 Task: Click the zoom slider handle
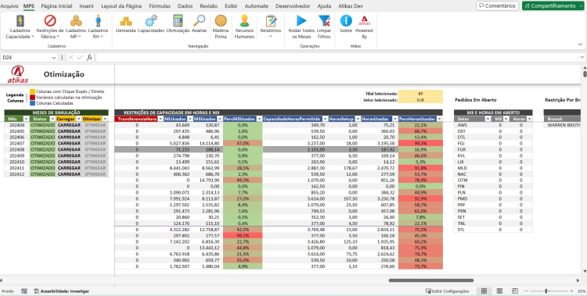[546, 291]
